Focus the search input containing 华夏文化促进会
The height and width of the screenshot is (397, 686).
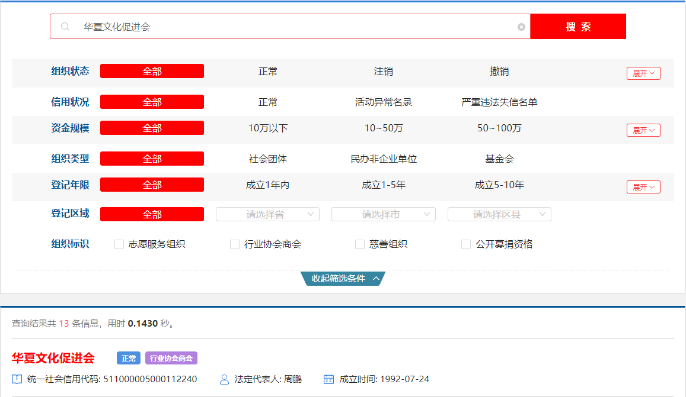pos(290,27)
